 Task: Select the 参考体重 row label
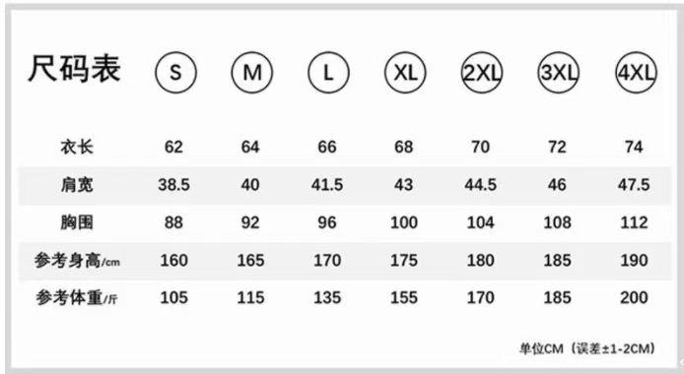[77, 298]
